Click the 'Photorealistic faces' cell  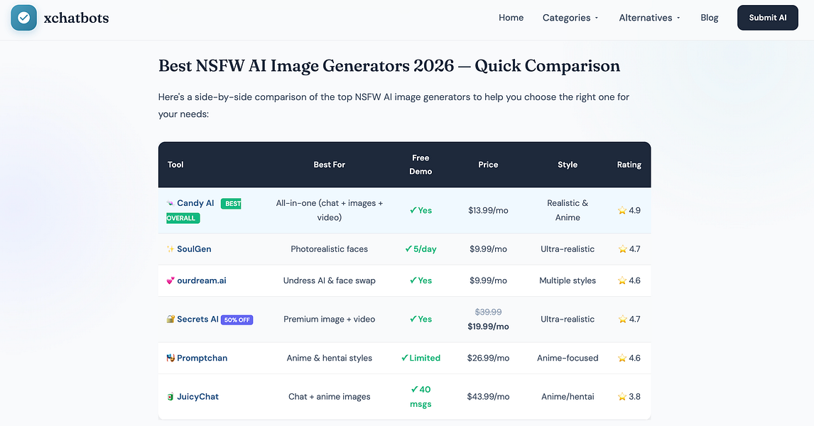click(329, 249)
